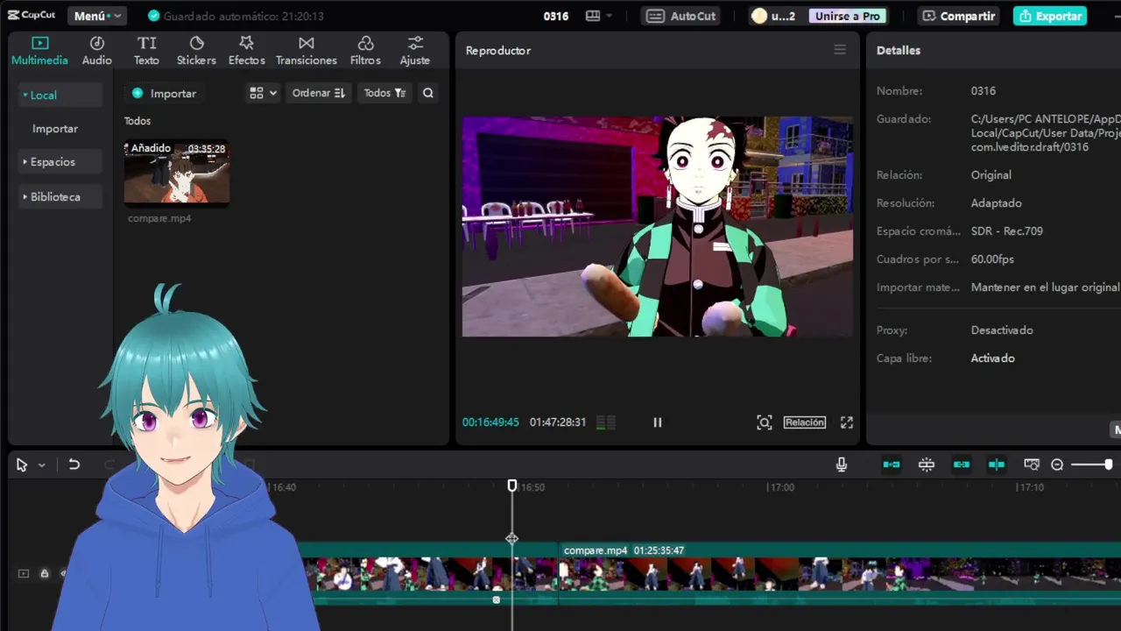Click the current timecode 00:16:49:45

(x=490, y=422)
